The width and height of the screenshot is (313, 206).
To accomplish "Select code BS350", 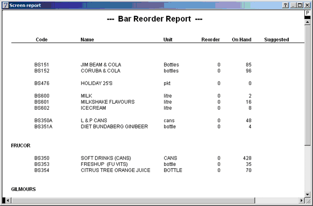I will pos(42,158).
